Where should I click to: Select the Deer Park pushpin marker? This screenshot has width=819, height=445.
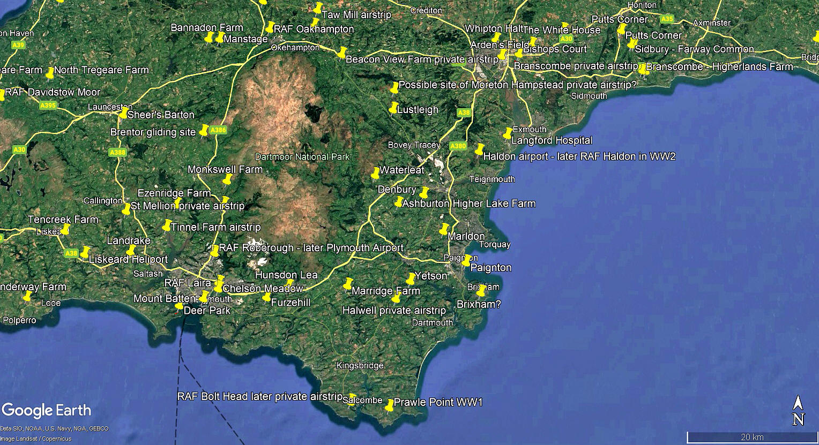[x=180, y=307]
